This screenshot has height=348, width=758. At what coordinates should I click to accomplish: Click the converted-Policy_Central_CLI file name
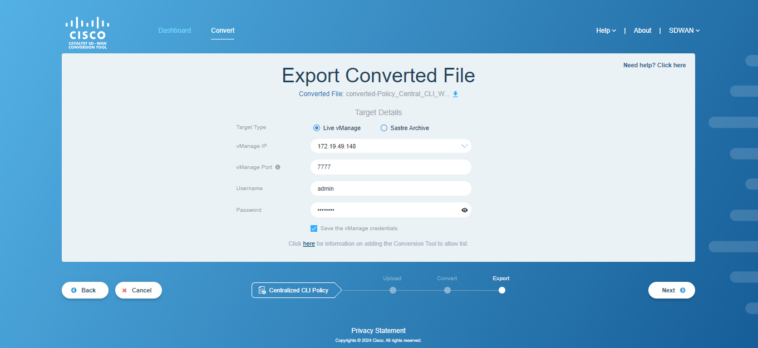click(x=398, y=94)
